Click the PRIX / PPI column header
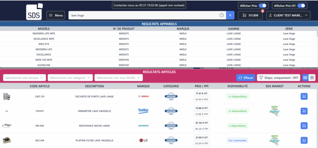Screen dimensions: 318x148 coord(201,86)
